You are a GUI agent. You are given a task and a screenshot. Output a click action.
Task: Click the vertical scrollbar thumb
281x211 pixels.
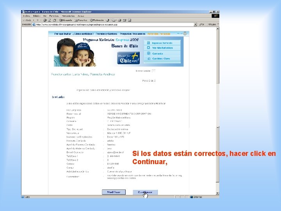click(217, 57)
